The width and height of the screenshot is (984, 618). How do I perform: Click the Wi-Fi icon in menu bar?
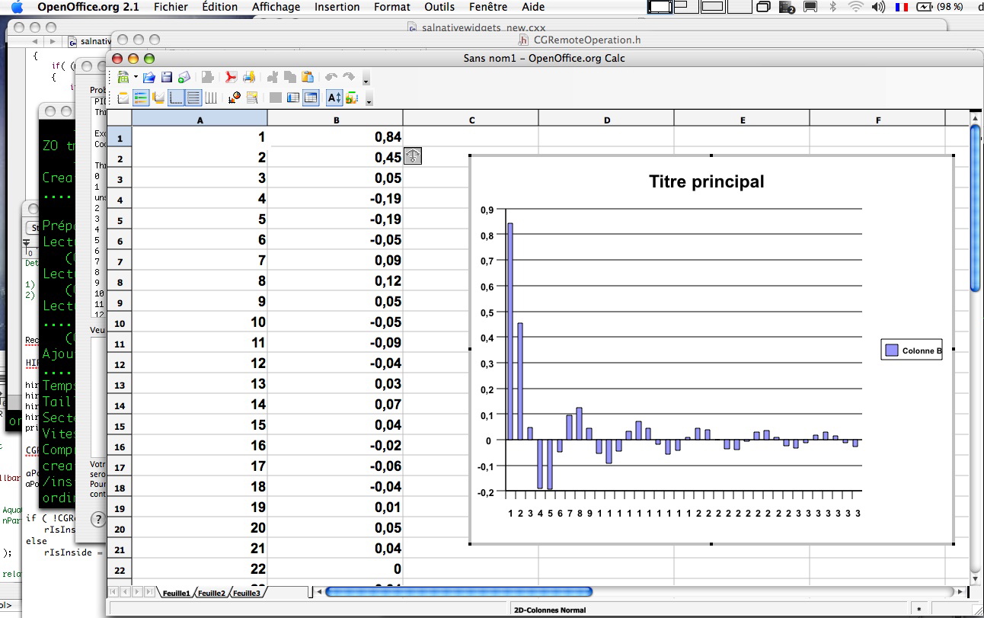pos(855,7)
